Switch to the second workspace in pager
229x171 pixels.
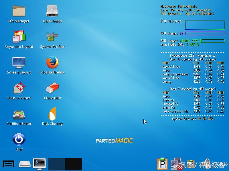(74, 164)
